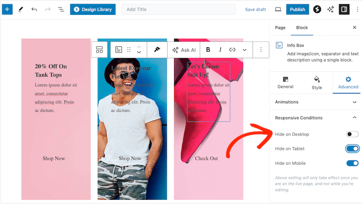This screenshot has width=362, height=204.
Task: Publish the page
Action: 298,10
